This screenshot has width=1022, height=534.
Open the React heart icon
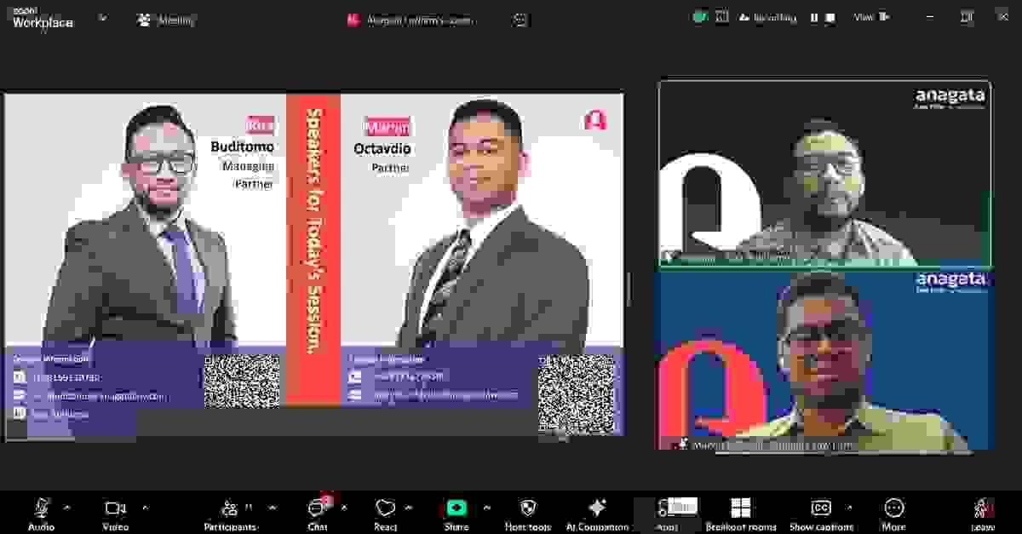click(x=386, y=508)
